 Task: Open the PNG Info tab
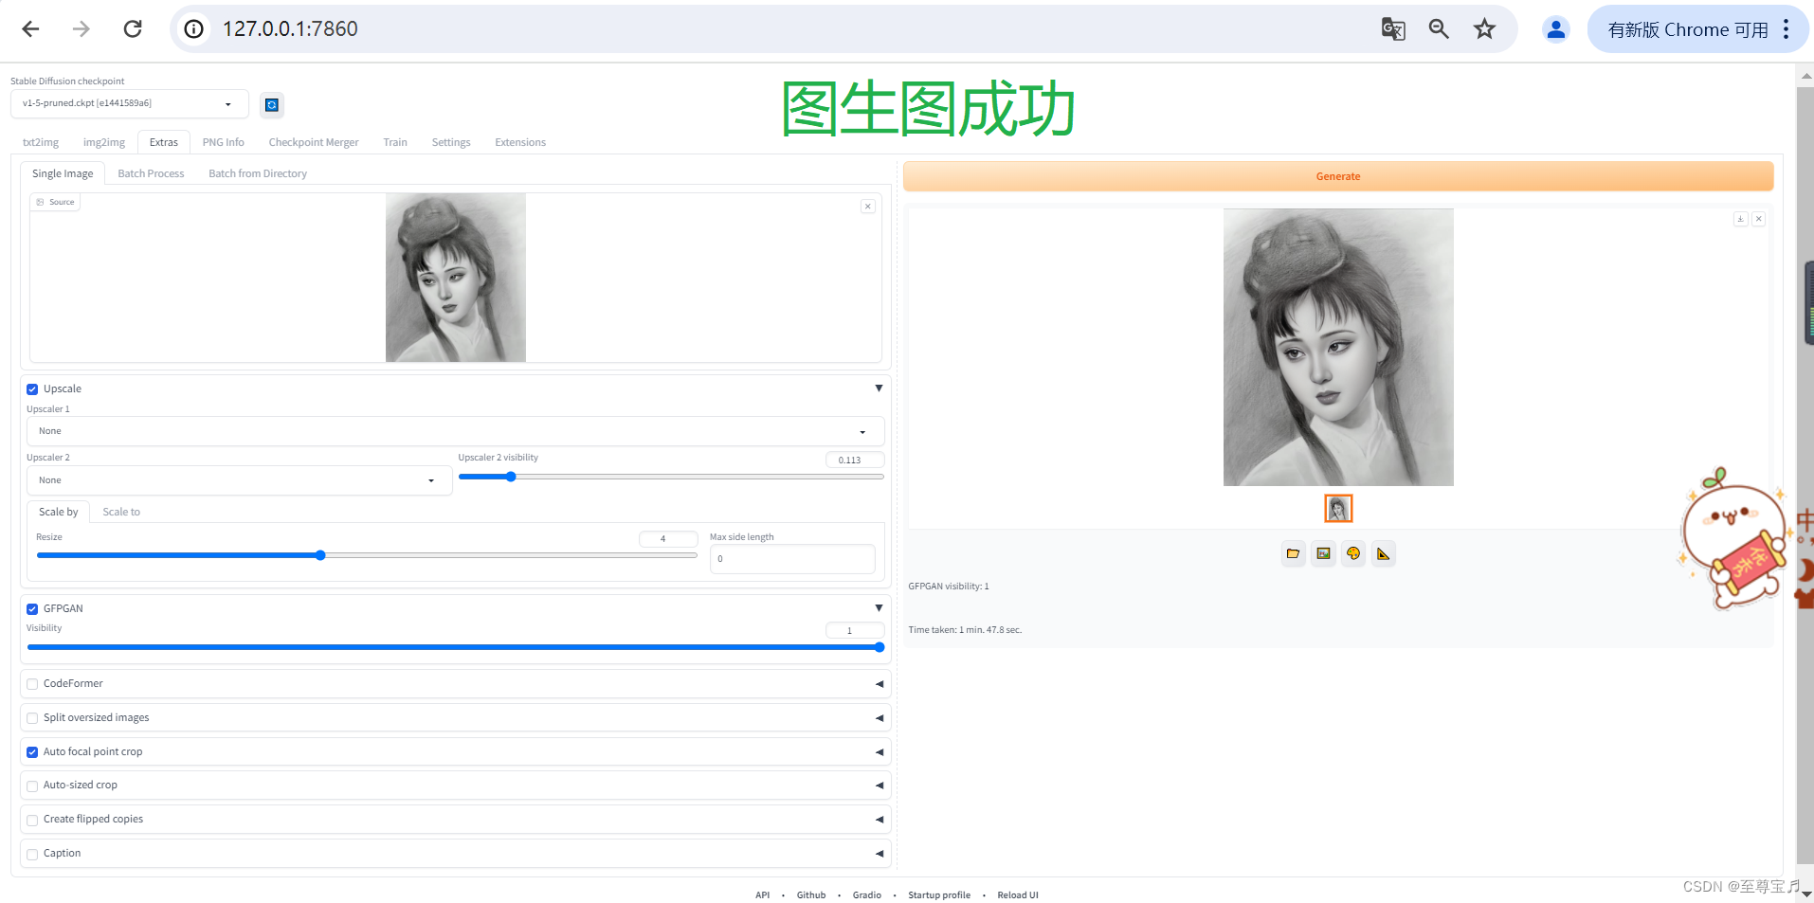pos(224,142)
